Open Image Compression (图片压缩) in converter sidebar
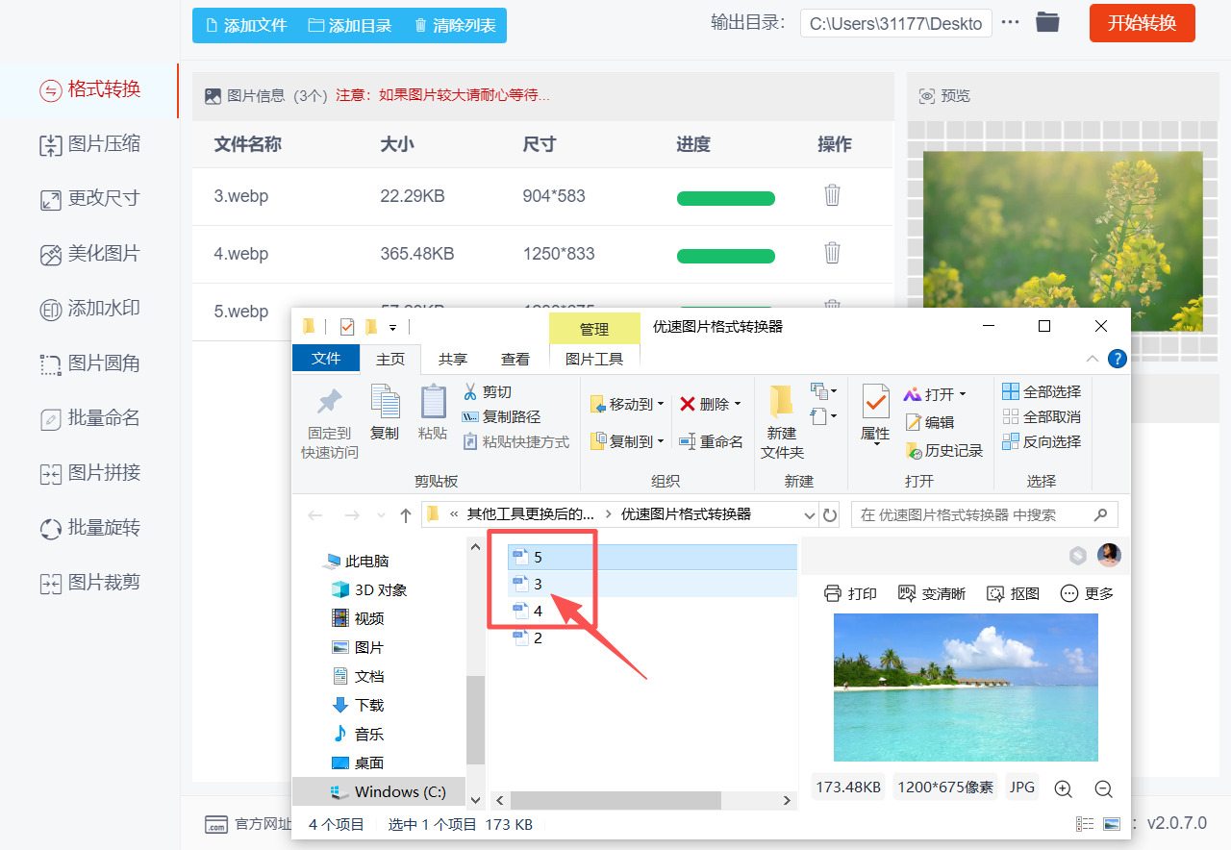Screen dimensions: 1231x850 point(89,144)
